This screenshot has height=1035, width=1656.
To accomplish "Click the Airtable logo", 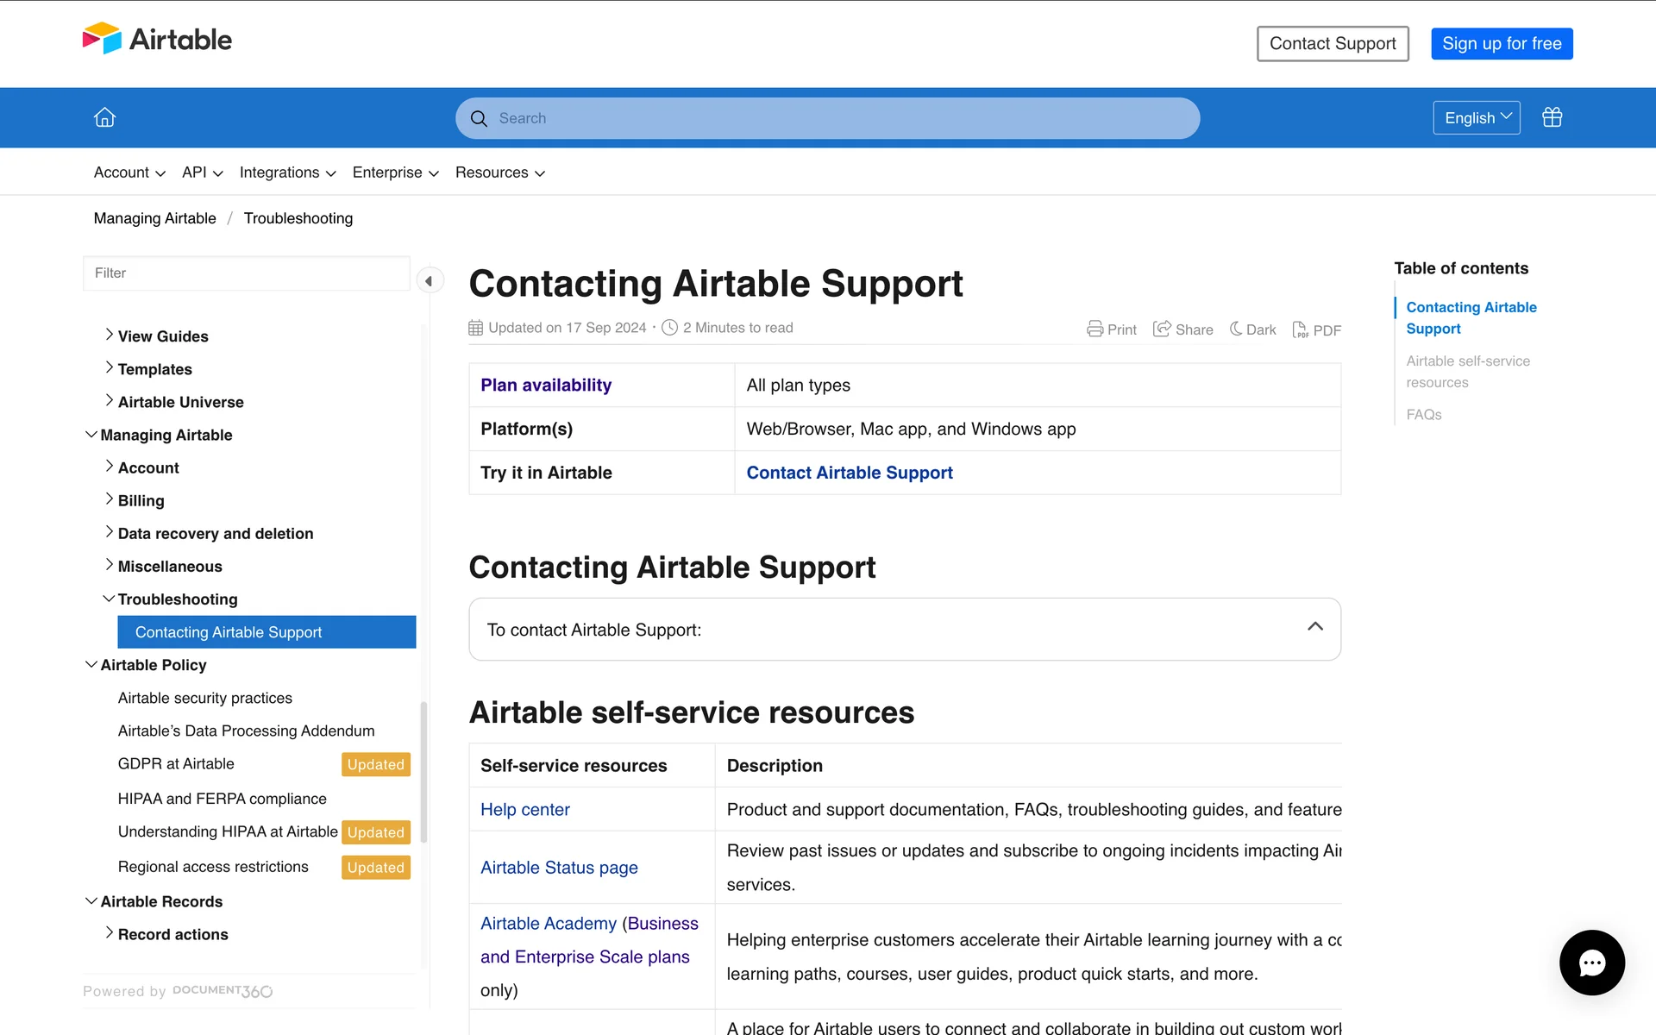I will 157,40.
